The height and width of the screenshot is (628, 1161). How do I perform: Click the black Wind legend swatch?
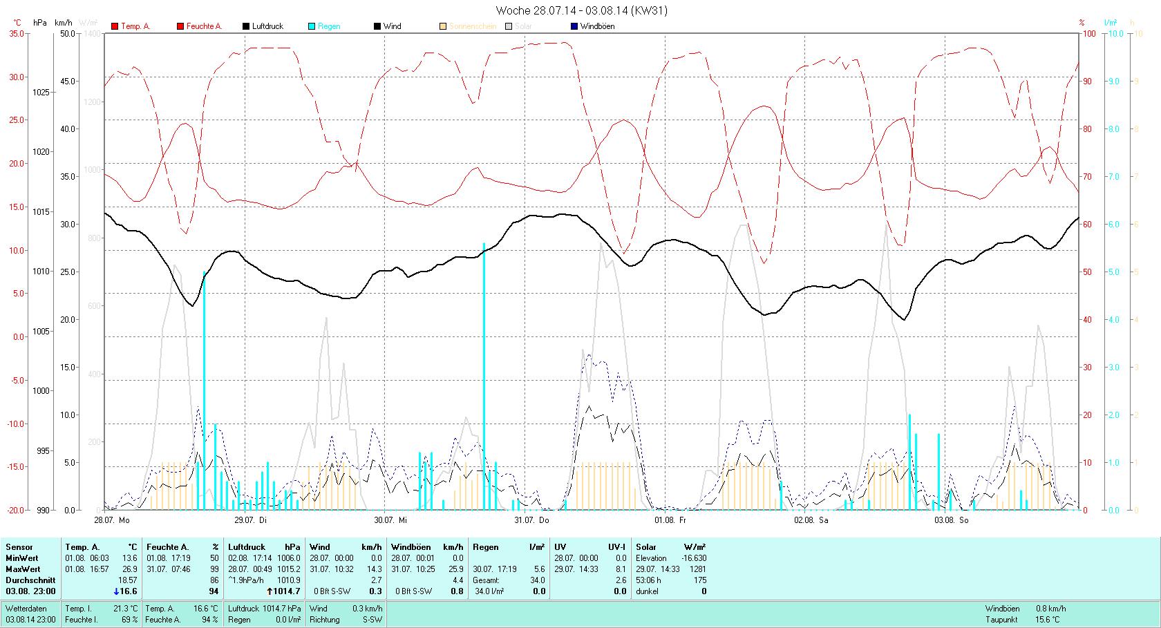[x=377, y=26]
